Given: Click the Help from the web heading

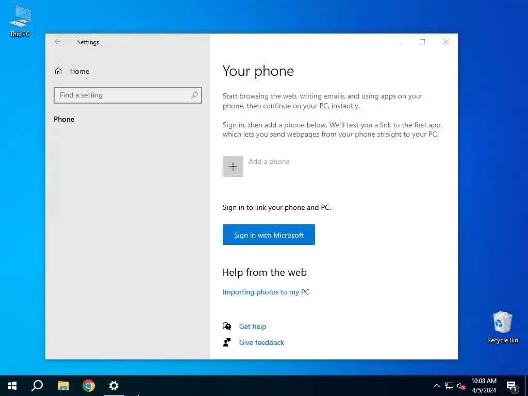Looking at the screenshot, I should coord(265,272).
